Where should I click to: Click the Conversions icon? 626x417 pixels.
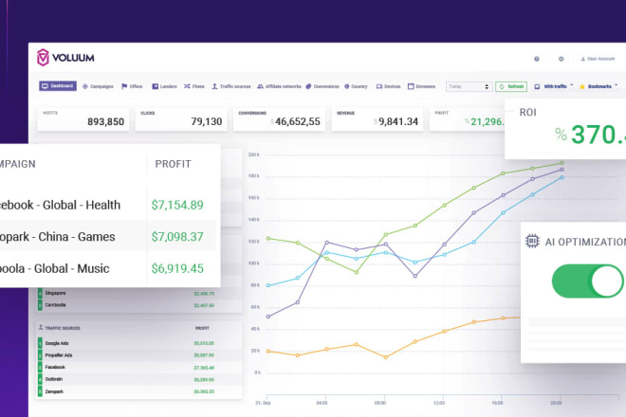(x=308, y=86)
